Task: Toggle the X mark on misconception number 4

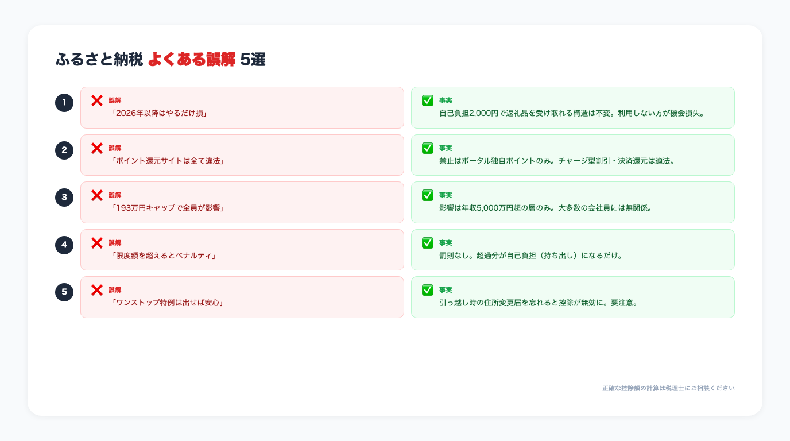Action: (x=97, y=243)
